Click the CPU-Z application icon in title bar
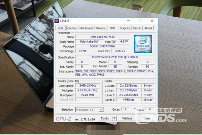This screenshot has height=135, width=202. point(56,21)
